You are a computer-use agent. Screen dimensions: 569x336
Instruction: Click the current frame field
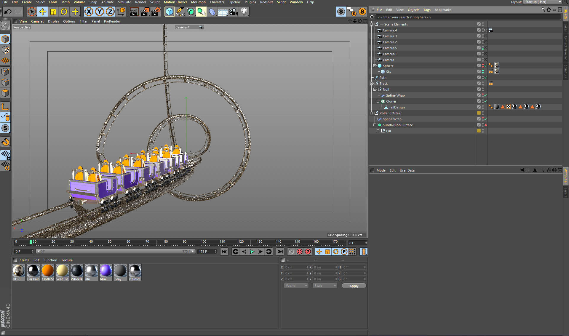pyautogui.click(x=357, y=243)
